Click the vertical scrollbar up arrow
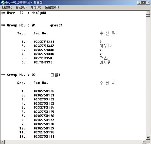 click(x=148, y=13)
